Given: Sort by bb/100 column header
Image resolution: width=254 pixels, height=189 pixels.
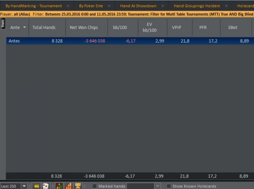Looking at the screenshot, I should click(x=120, y=27).
